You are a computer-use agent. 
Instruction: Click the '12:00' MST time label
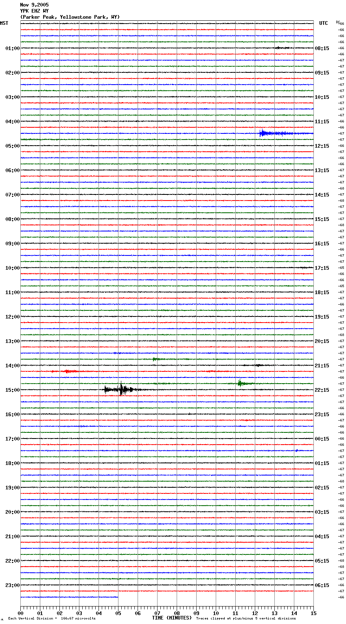tap(13, 317)
